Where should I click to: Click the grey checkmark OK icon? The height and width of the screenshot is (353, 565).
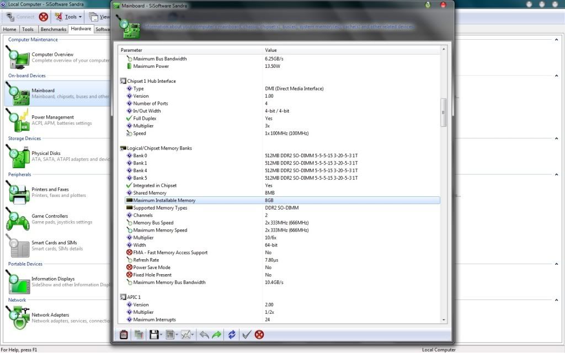(247, 335)
